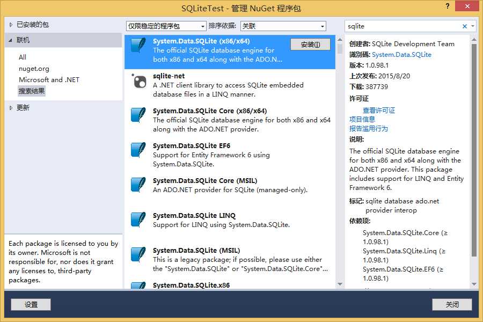Click the SQLite Development Team author text
Viewport: 483px width, 322px height.
coord(413,44)
